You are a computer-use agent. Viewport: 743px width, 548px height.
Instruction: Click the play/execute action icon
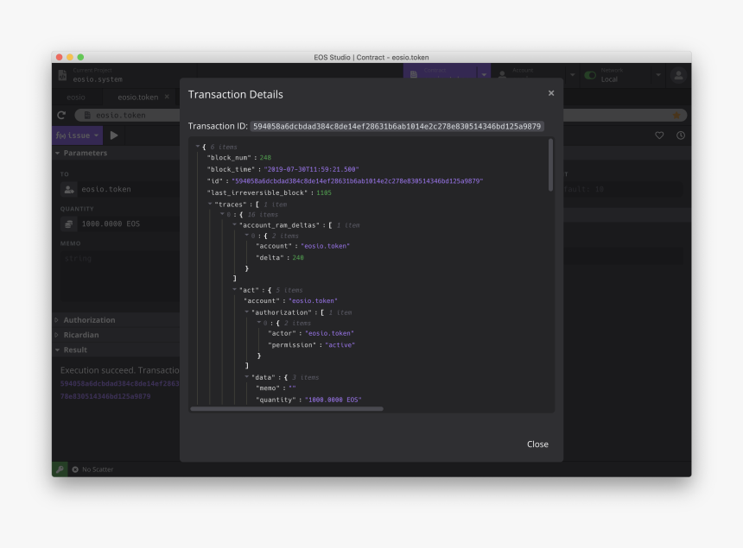coord(114,135)
